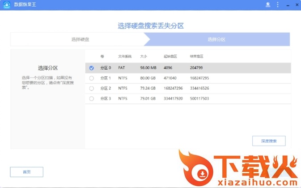The height and width of the screenshot is (188, 301).
Task: Click the end sector value 334416526
Action: point(199,88)
